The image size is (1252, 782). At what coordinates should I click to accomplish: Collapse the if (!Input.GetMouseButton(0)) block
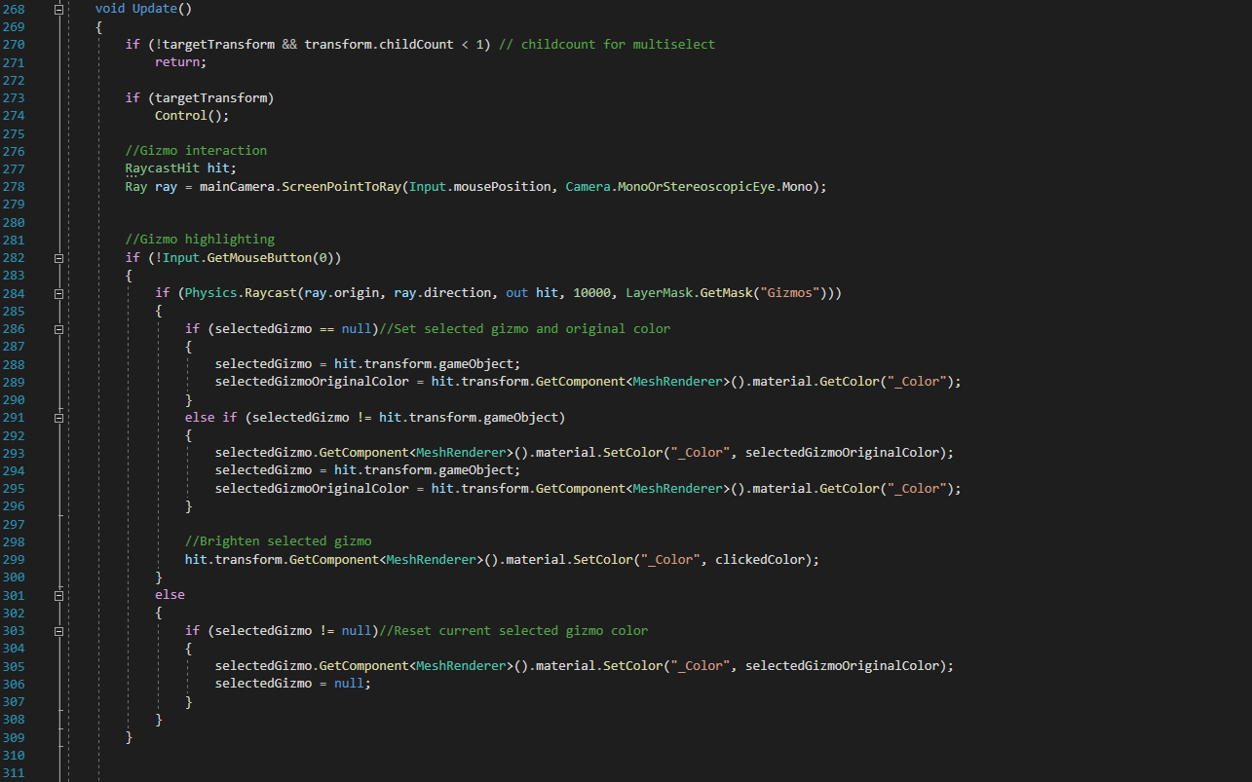pyautogui.click(x=59, y=258)
